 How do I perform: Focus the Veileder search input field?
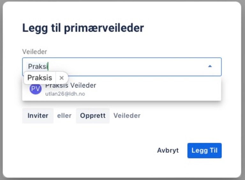128,66
